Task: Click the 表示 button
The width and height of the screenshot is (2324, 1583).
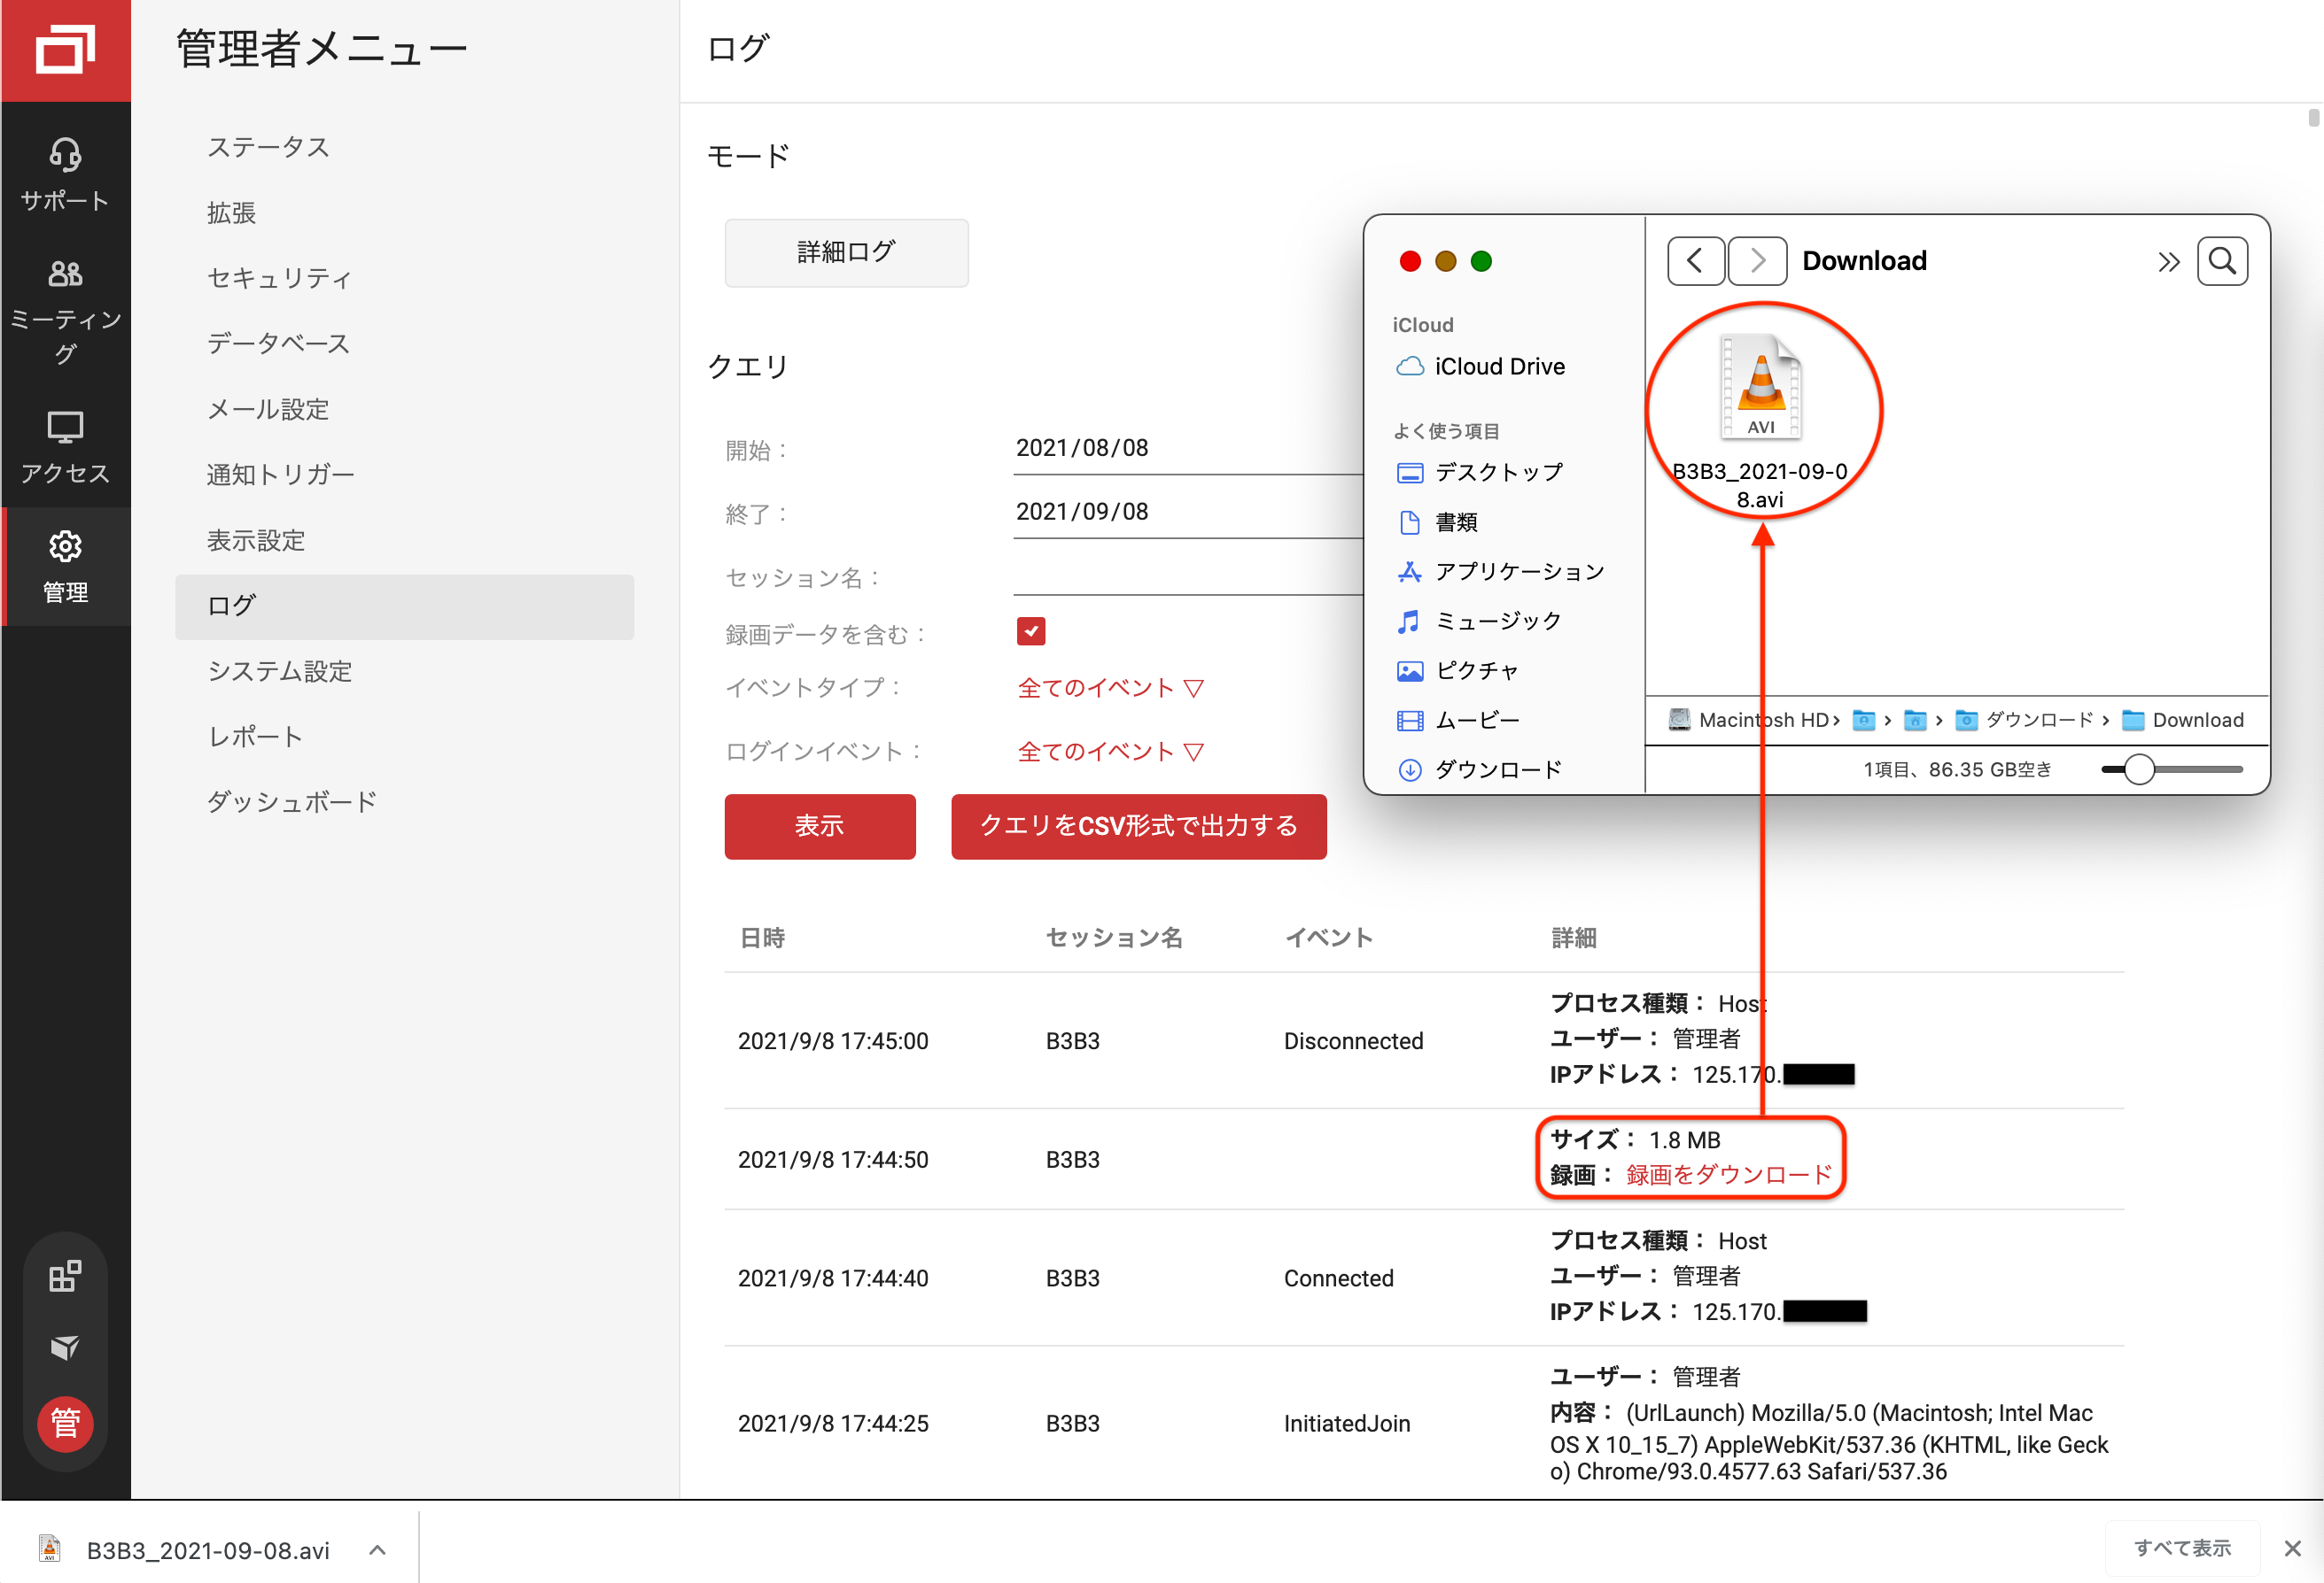Action: (x=820, y=827)
